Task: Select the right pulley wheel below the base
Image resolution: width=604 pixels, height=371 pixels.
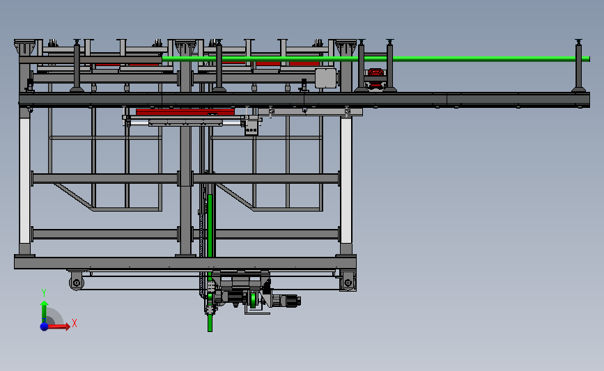Action: (348, 283)
